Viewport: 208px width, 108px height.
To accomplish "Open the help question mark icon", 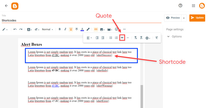I will 180,6.
